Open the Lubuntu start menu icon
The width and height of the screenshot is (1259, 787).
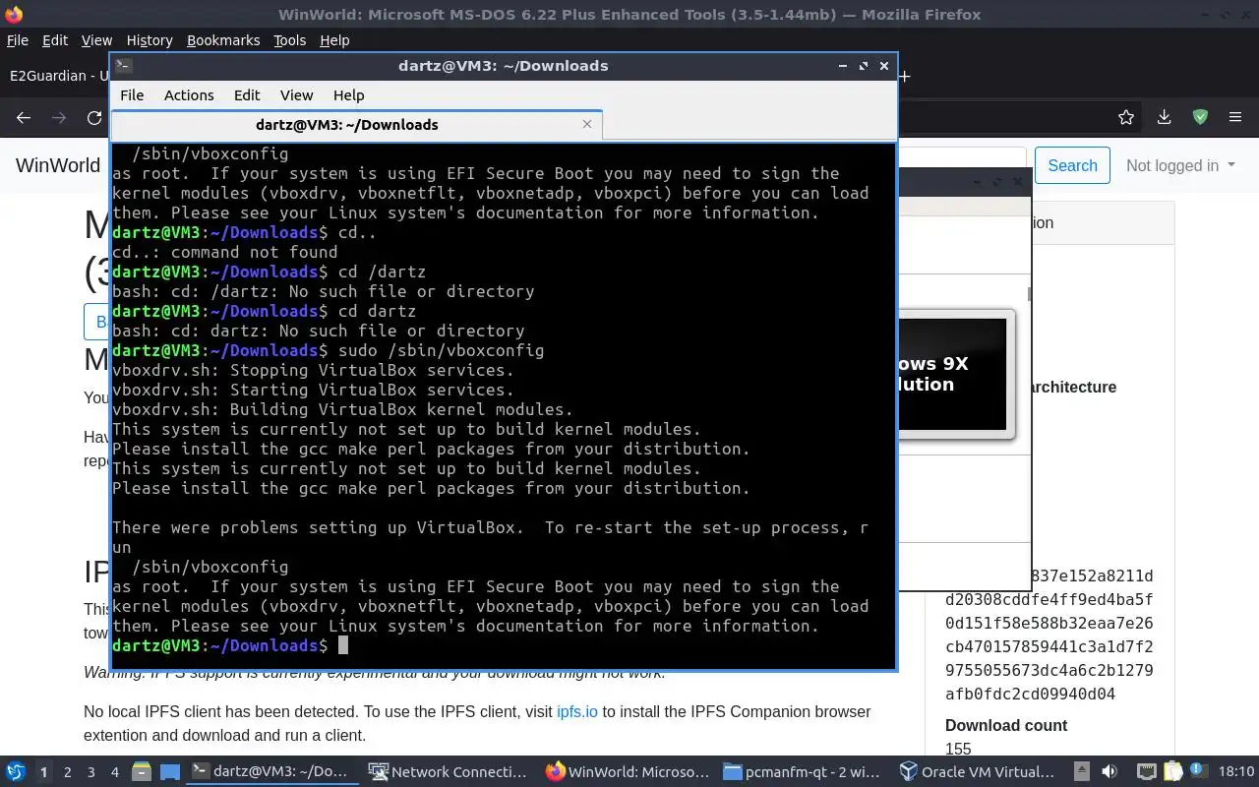[15, 772]
